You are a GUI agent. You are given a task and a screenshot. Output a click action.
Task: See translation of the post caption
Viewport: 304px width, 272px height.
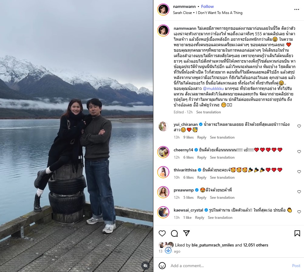click(x=208, y=112)
